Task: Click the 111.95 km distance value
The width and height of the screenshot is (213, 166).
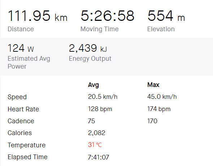Action: [38, 16]
